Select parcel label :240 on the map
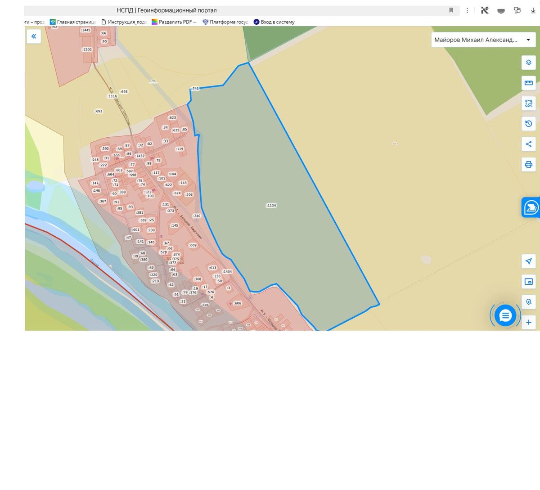Screen dimensions: 540x490 pos(197,216)
